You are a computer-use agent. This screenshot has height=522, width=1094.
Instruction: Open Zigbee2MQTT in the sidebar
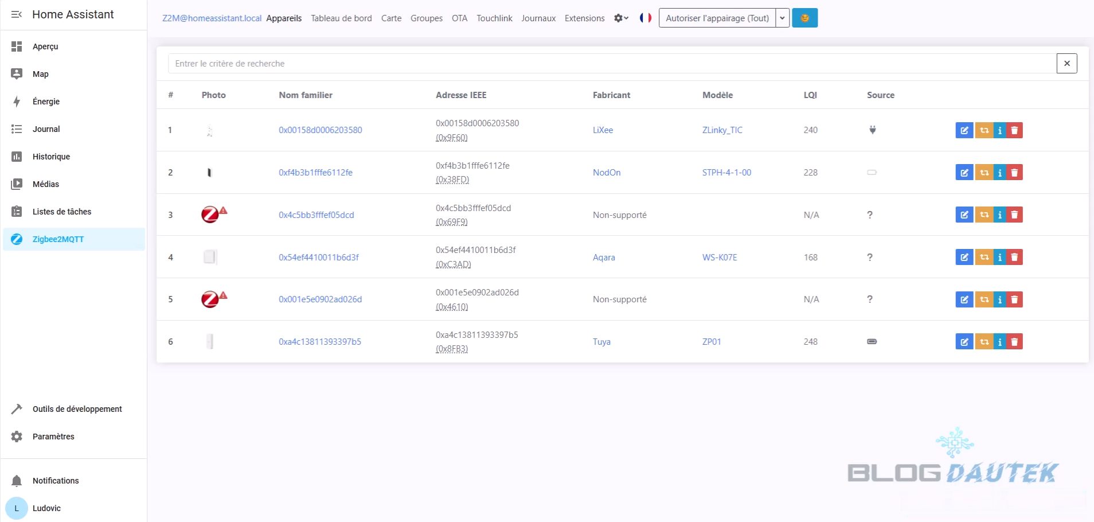pyautogui.click(x=58, y=239)
